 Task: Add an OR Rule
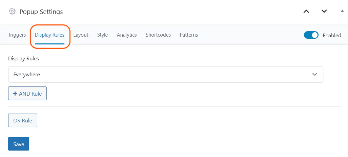pos(23,121)
